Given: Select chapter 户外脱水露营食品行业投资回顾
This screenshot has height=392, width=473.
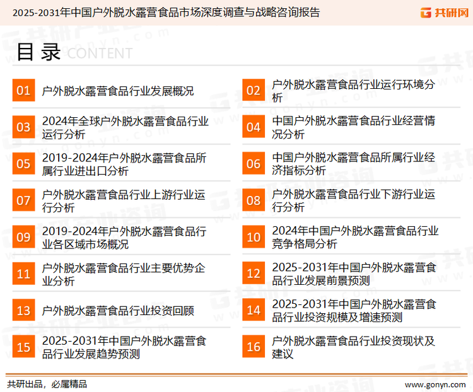Looking at the screenshot, I should tap(118, 311).
